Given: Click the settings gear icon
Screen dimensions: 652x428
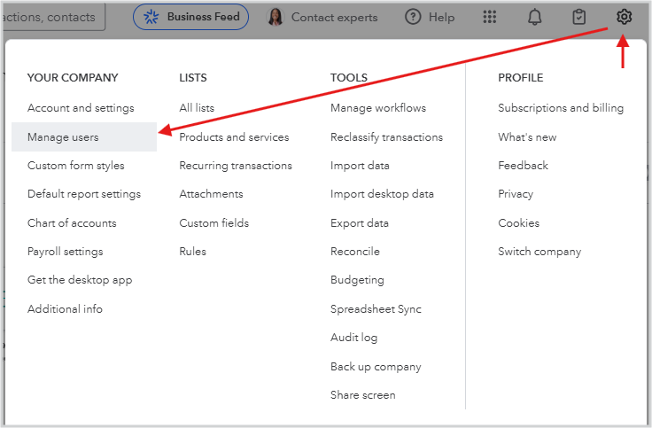Looking at the screenshot, I should click(625, 17).
